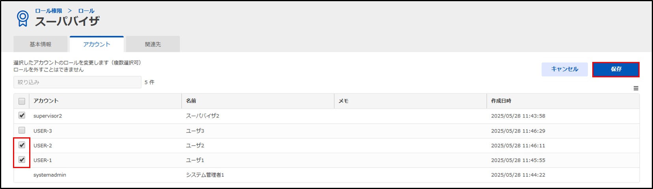
Task: Uncheck the USER-1 account checkbox
Action: click(x=22, y=160)
